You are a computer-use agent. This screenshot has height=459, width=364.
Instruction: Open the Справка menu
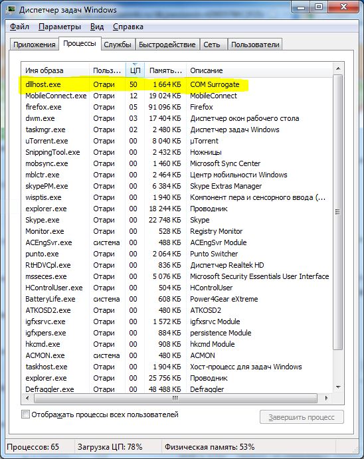pos(128,27)
